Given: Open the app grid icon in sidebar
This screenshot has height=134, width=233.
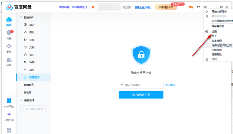Looking at the screenshot, I should click(9, 130).
